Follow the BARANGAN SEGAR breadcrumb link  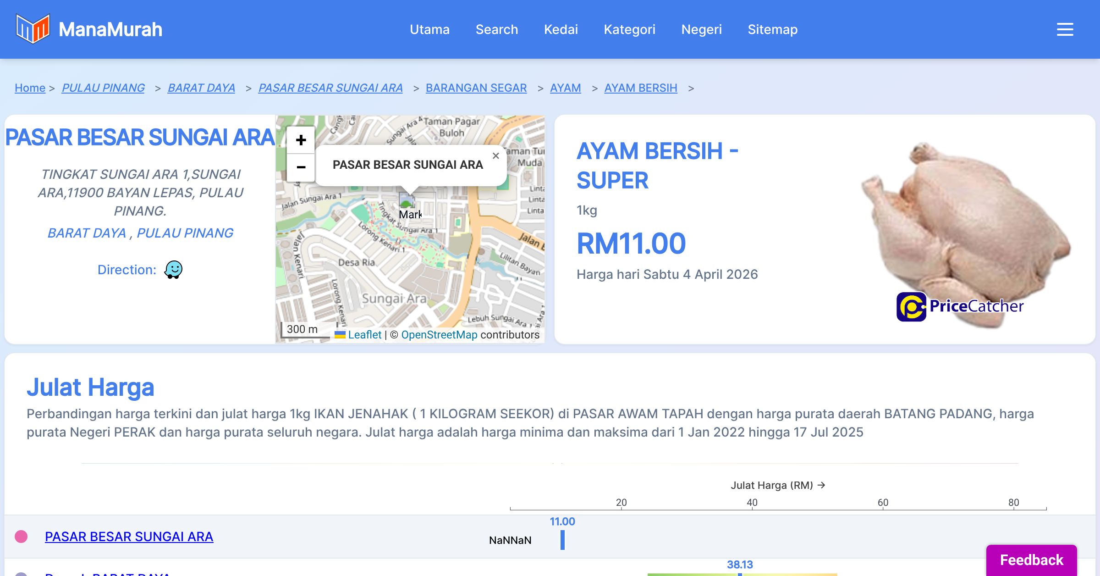coord(476,88)
